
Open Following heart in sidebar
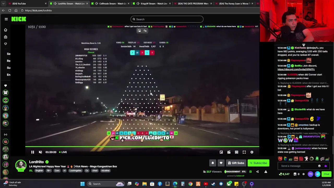click(5, 44)
